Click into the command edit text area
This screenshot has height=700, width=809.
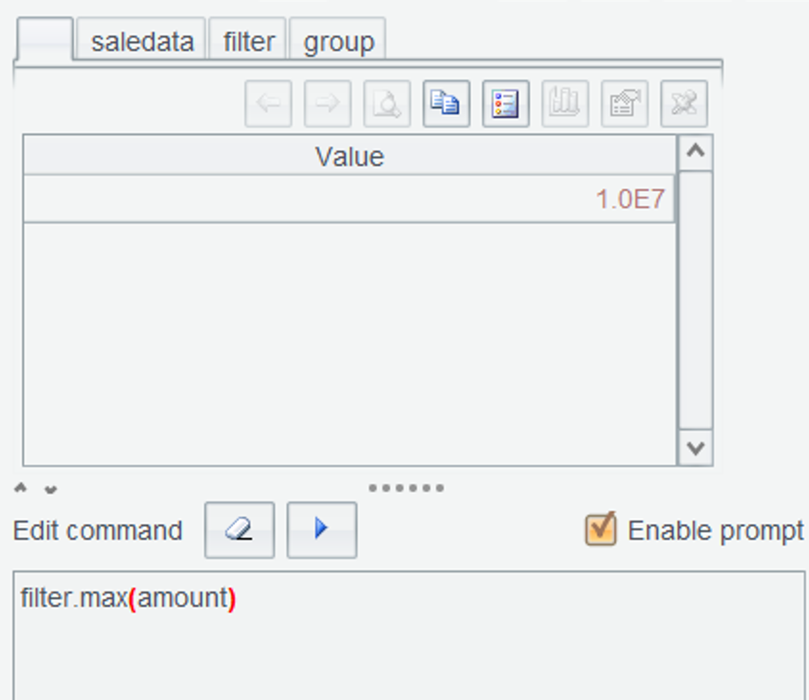coord(410,638)
